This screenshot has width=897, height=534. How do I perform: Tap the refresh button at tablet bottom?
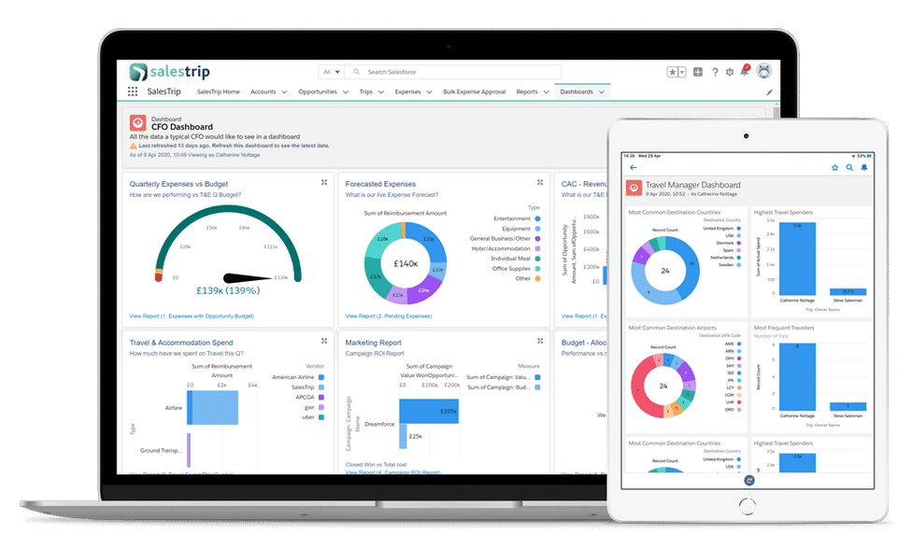748,480
